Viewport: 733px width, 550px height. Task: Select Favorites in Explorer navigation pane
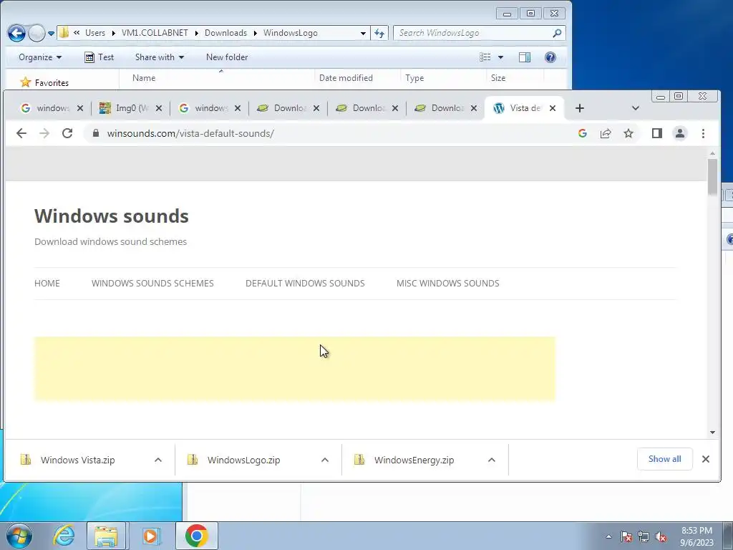tap(52, 83)
